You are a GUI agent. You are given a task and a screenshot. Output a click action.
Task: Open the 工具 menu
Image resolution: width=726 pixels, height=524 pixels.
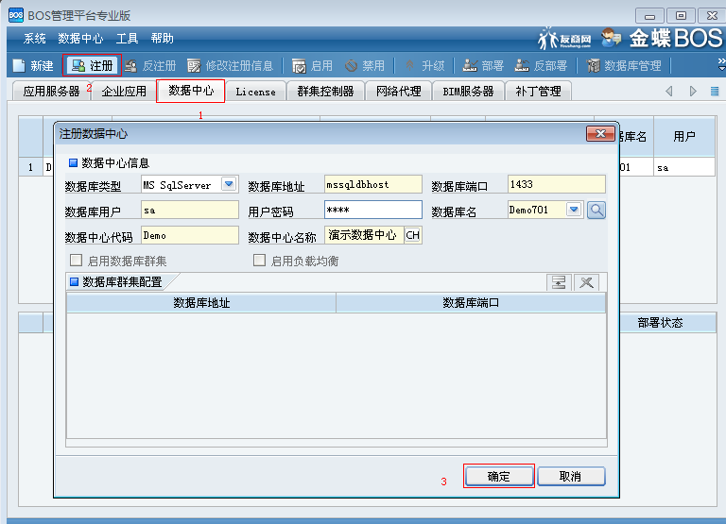coord(127,39)
